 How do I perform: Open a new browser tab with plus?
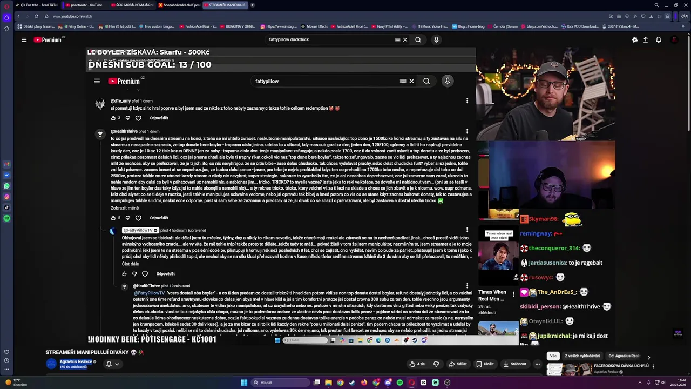[x=252, y=5]
